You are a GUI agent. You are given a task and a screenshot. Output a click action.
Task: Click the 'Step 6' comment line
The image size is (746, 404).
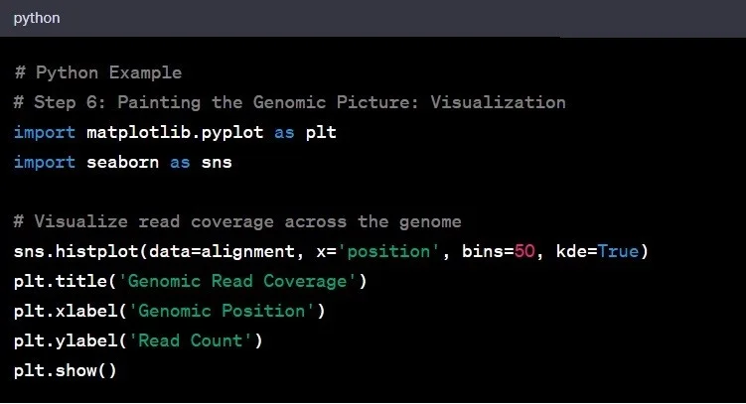tap(289, 102)
